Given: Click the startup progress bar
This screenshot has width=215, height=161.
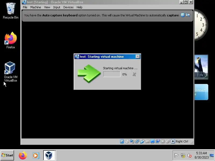Looking at the screenshot, I should pyautogui.click(x=112, y=74).
